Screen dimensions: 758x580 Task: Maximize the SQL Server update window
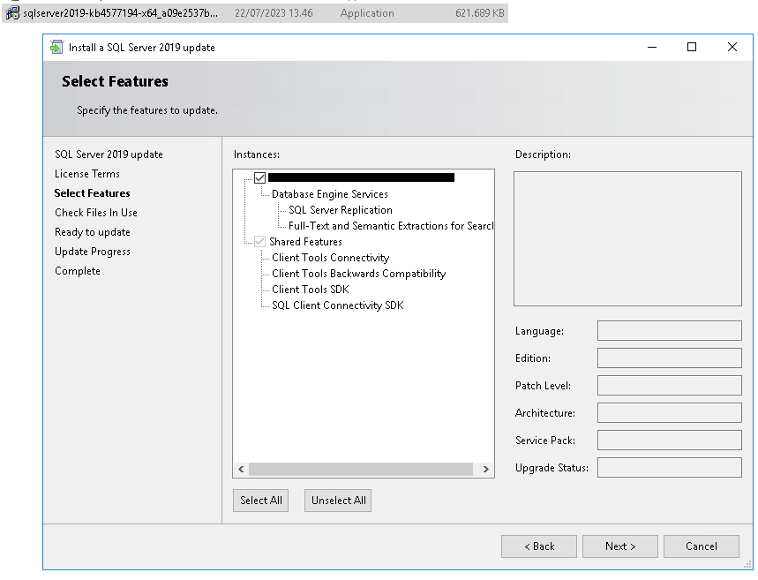(692, 47)
